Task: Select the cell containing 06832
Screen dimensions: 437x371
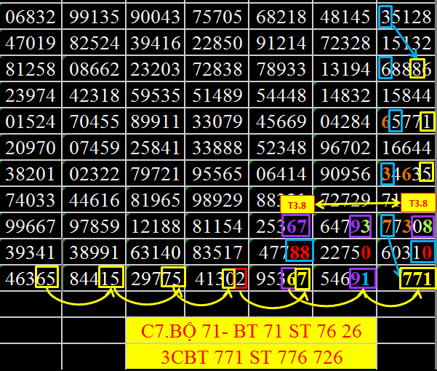Action: (x=30, y=16)
